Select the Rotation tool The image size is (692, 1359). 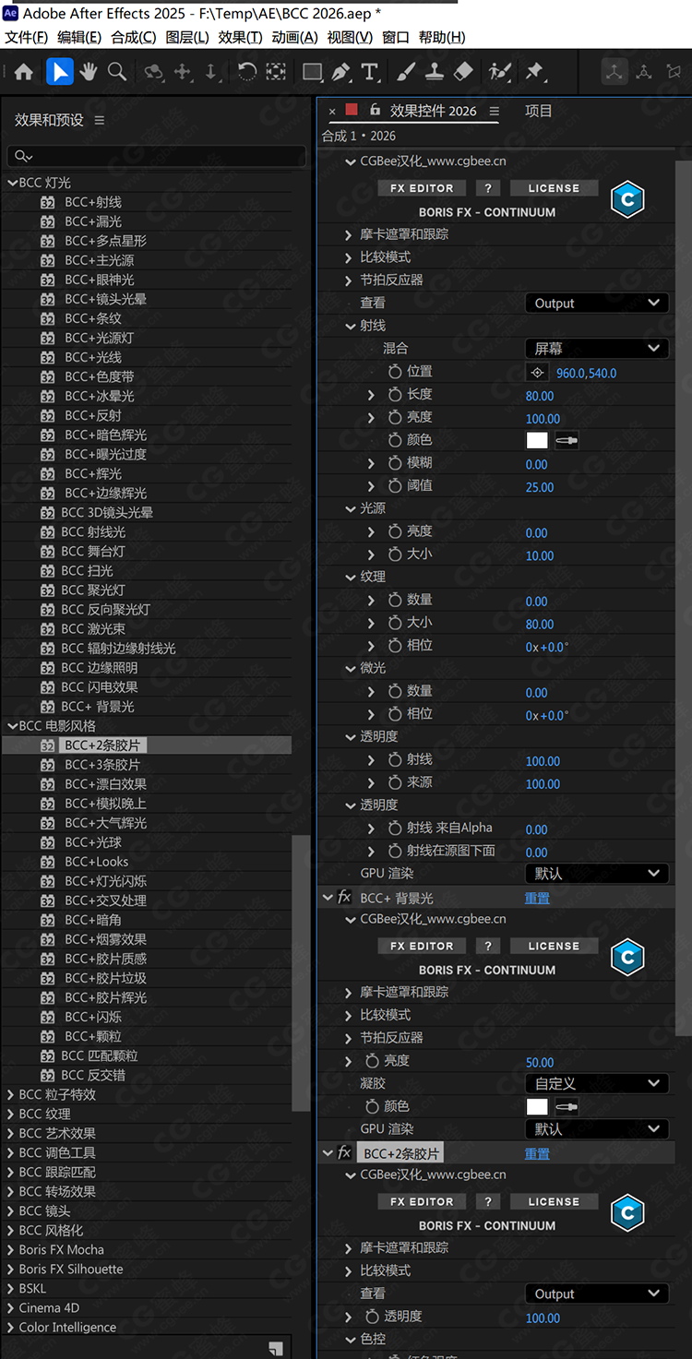[246, 72]
